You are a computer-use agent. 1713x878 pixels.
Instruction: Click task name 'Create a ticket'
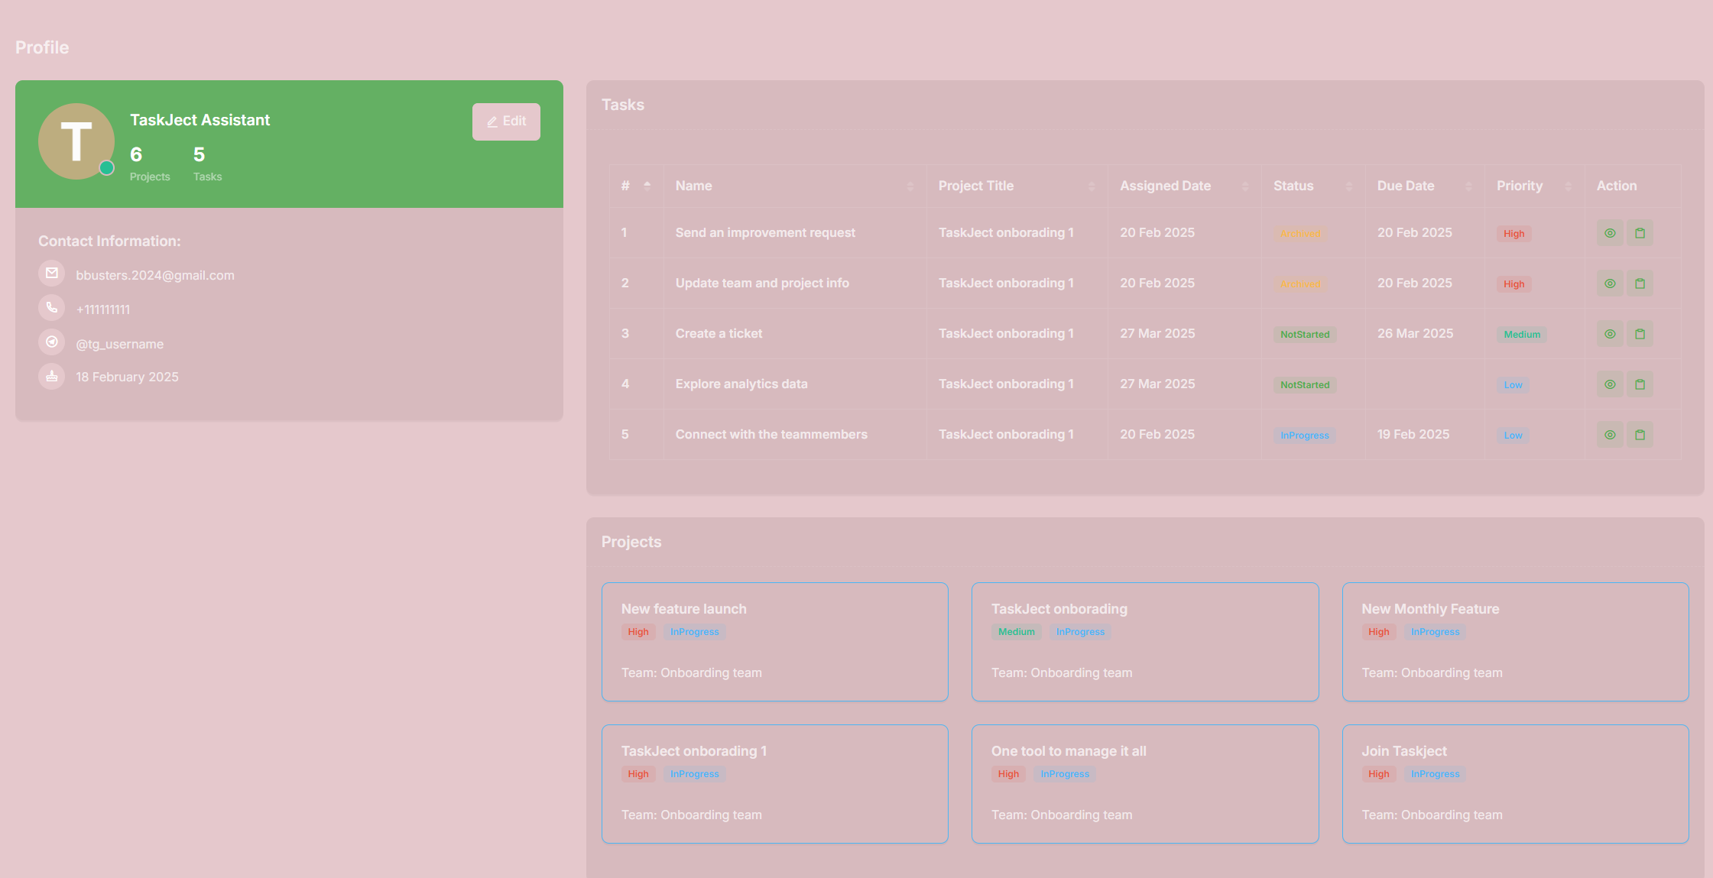coord(719,333)
